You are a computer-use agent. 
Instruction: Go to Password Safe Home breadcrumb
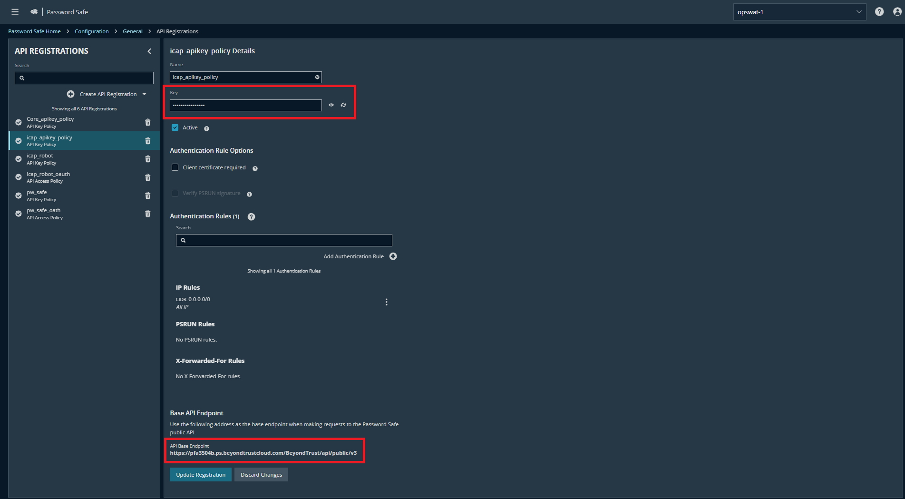click(34, 31)
